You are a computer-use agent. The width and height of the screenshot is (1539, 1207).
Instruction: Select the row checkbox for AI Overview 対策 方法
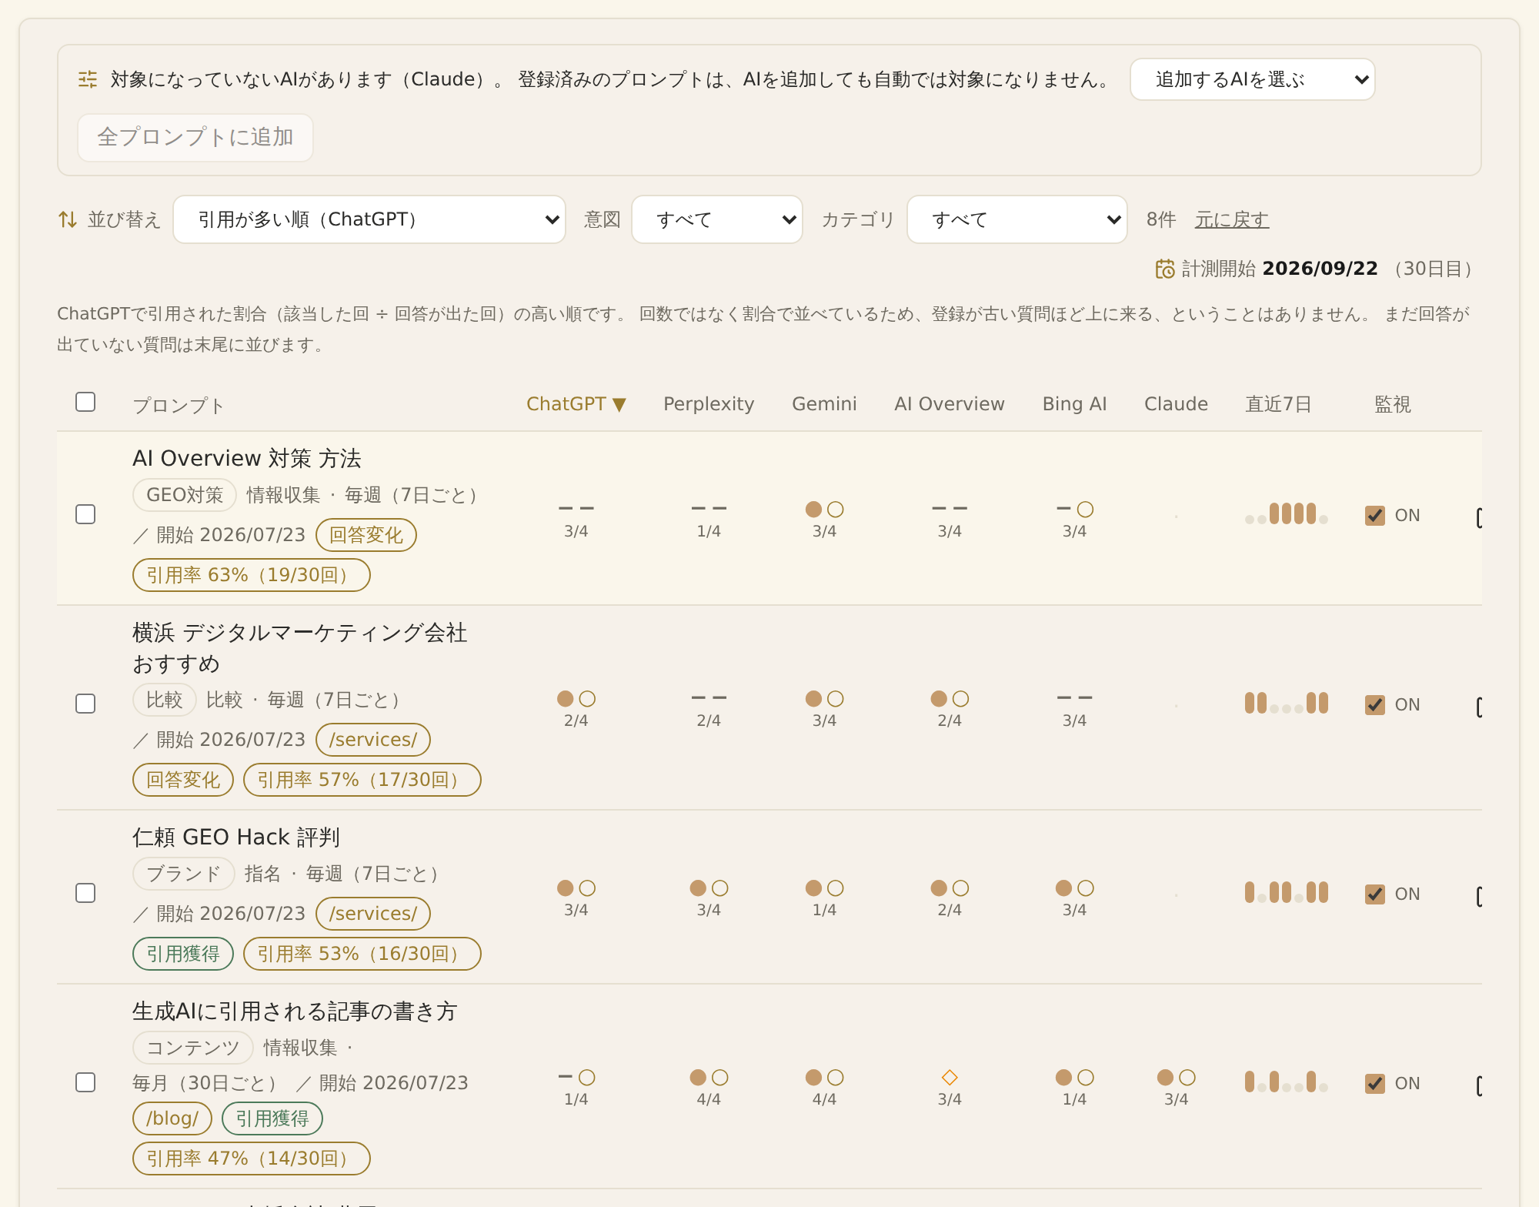[x=85, y=514]
